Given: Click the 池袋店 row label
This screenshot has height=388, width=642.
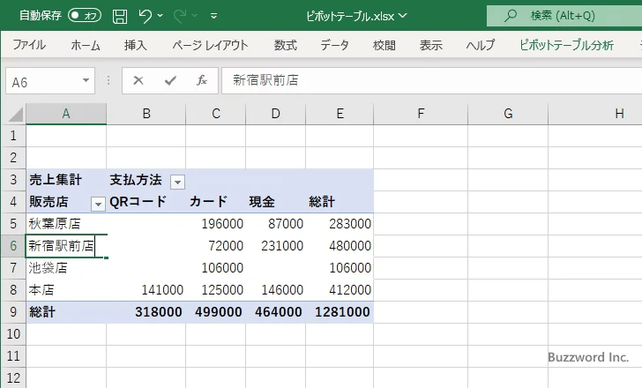Looking at the screenshot, I should coord(66,268).
